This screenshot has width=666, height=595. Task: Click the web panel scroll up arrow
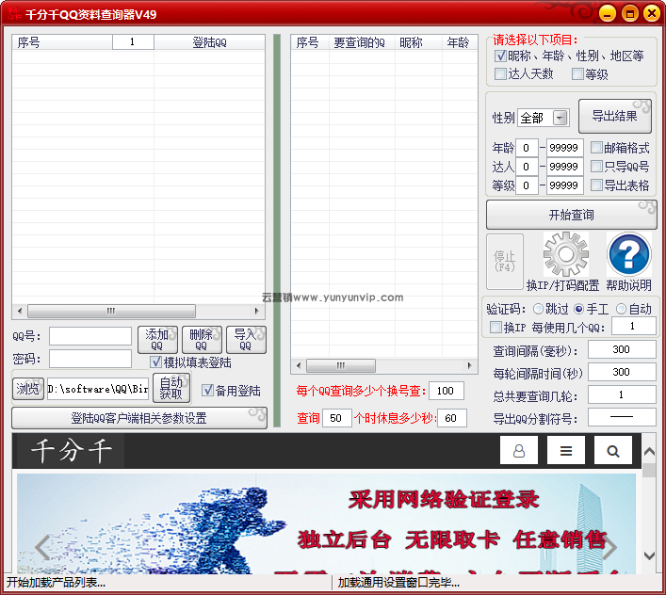point(649,451)
